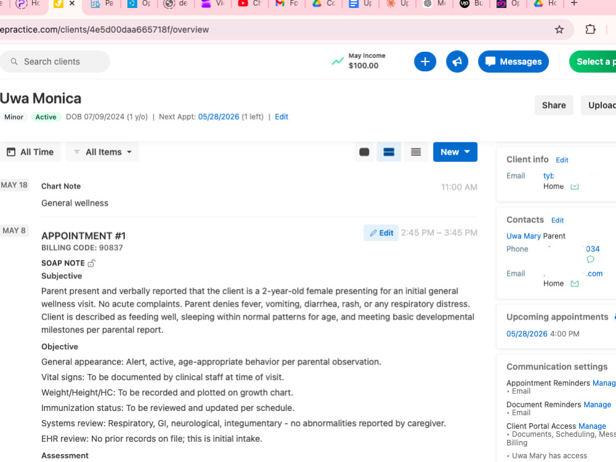
Task: Click the Minor badge
Action: tap(14, 116)
